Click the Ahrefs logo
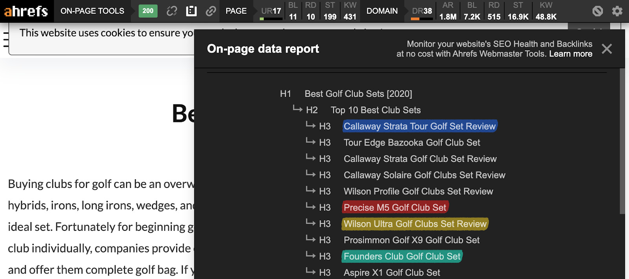Screen dimensions: 629x279 (x=26, y=11)
